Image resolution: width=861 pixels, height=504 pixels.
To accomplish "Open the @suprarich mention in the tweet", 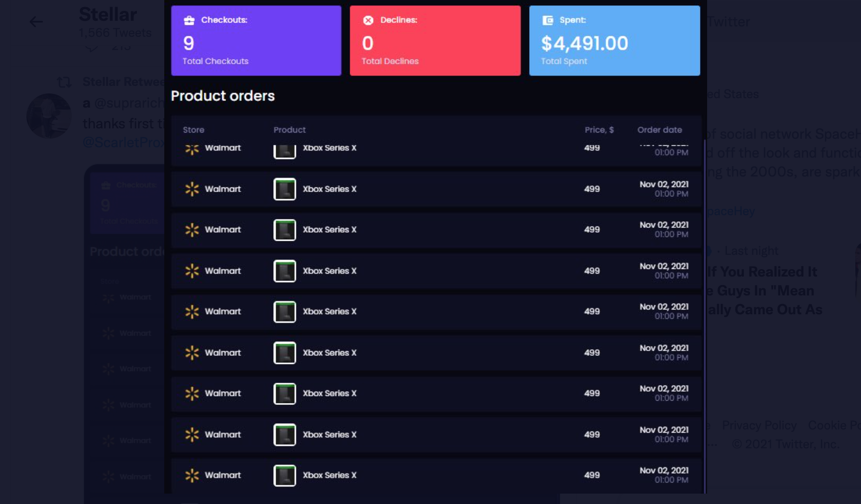I will click(129, 103).
